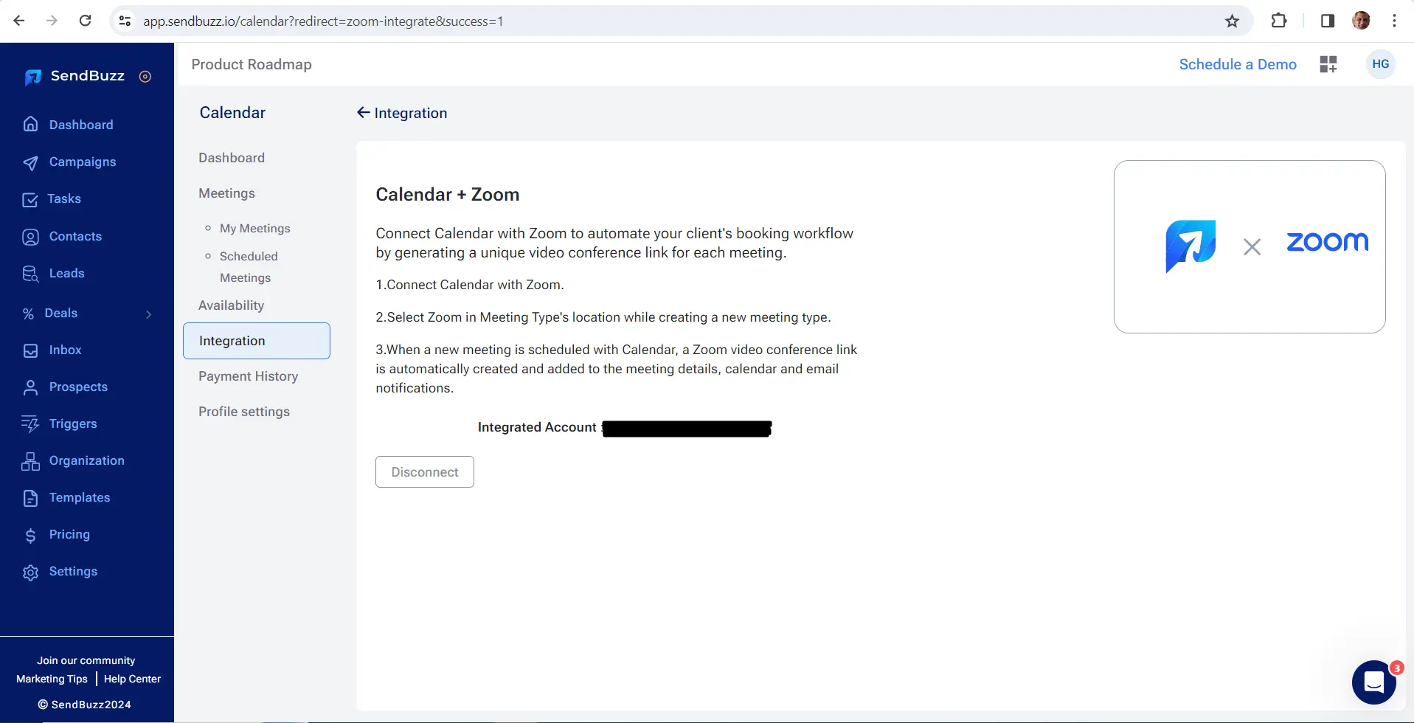Select the Integration menu item
Screen dimensions: 1414x723
pyautogui.click(x=257, y=341)
